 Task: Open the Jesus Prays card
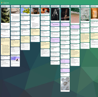(x=55, y=29)
